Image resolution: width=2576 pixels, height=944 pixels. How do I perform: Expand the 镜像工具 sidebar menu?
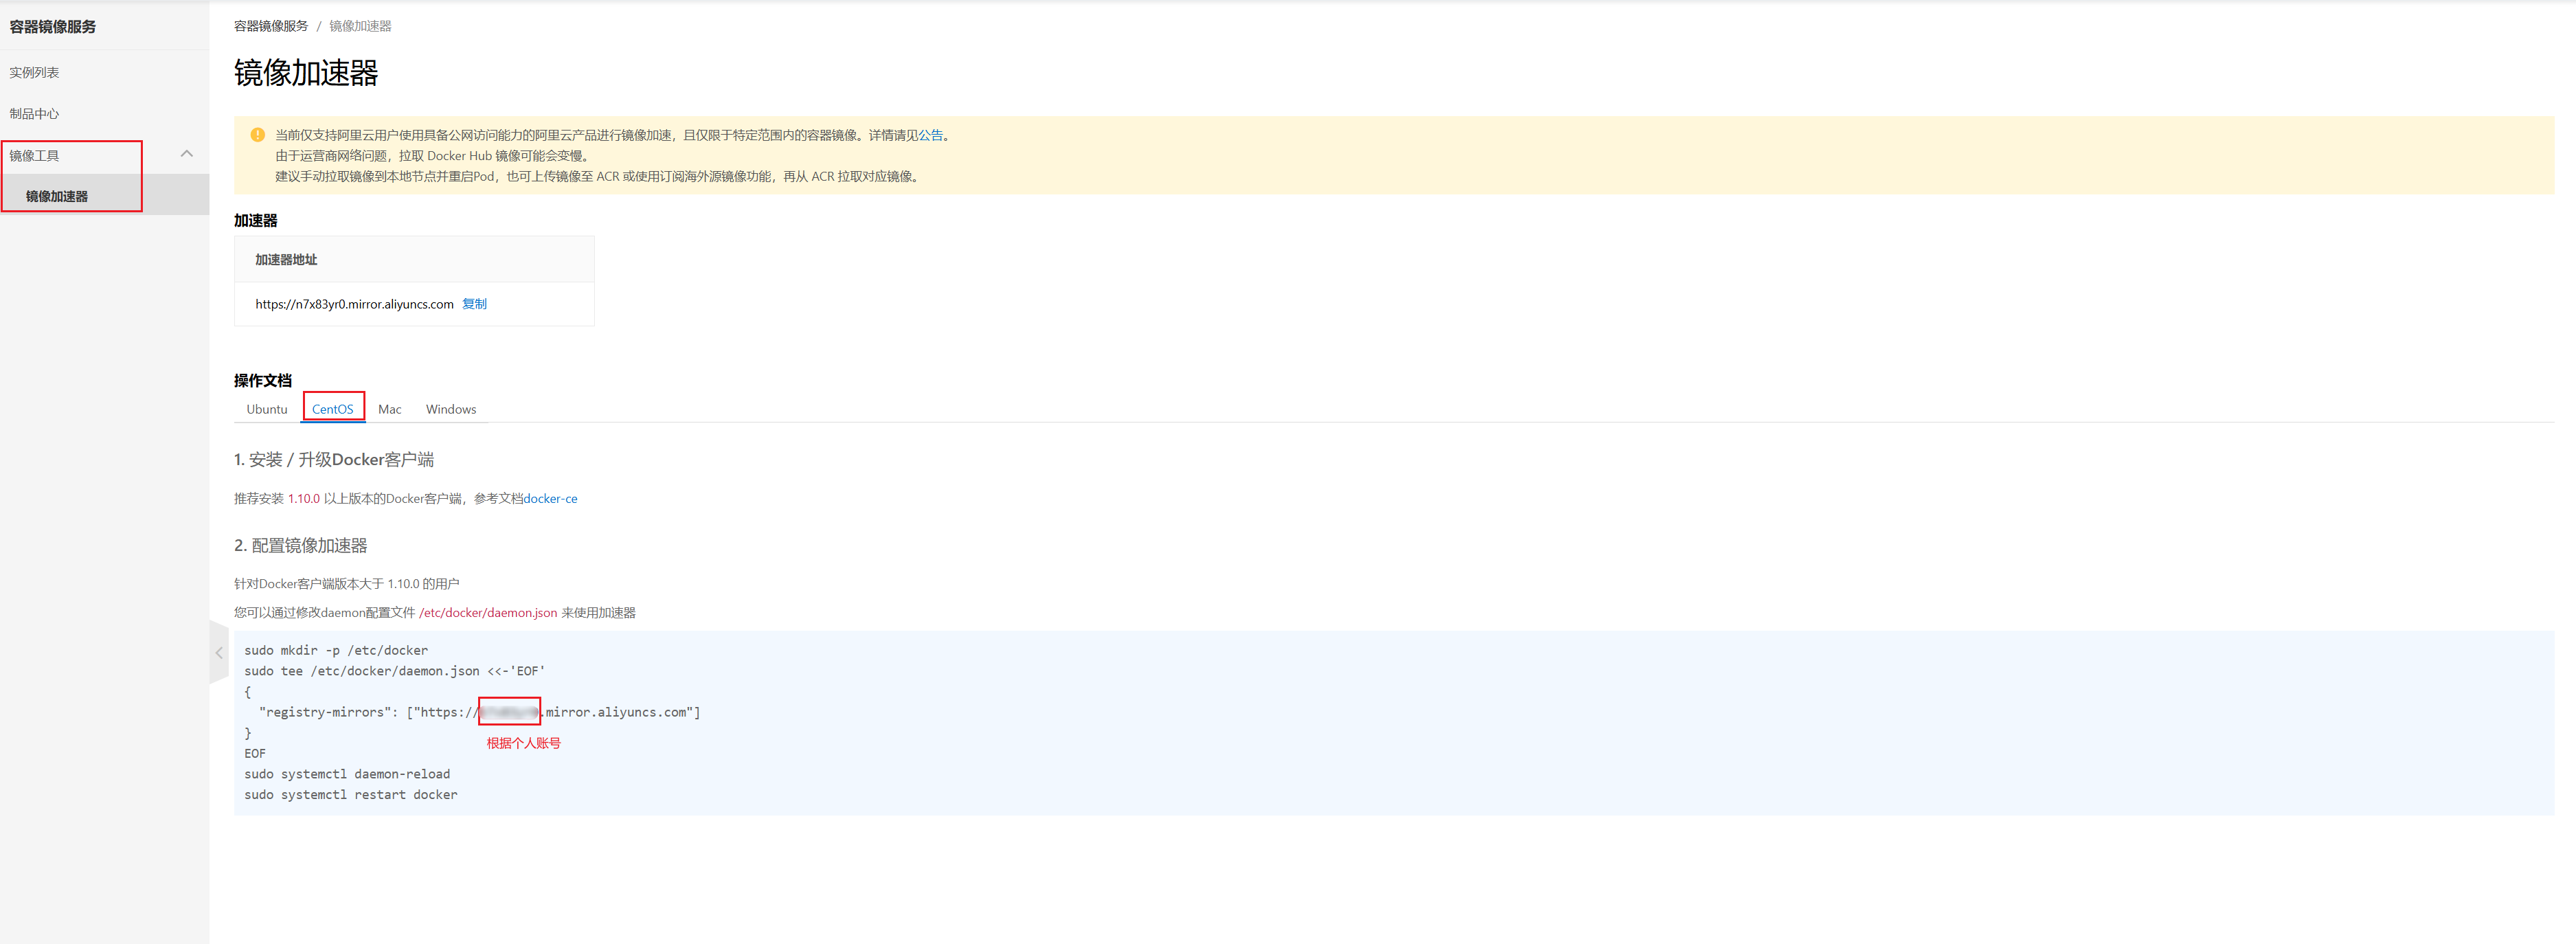click(x=35, y=155)
